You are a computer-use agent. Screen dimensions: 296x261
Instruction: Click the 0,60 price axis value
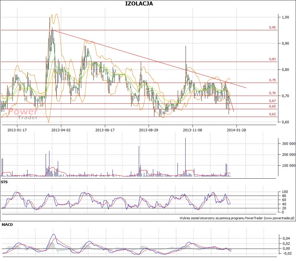point(285,122)
